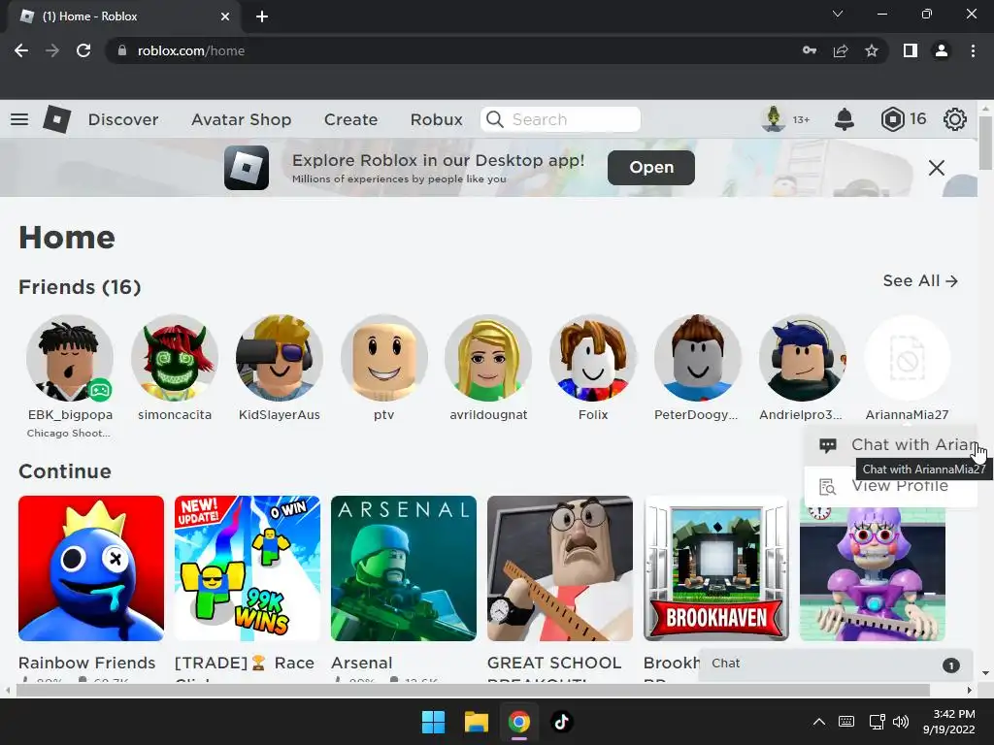
Task: Click the user avatar headshot in navbar
Action: pos(773,119)
